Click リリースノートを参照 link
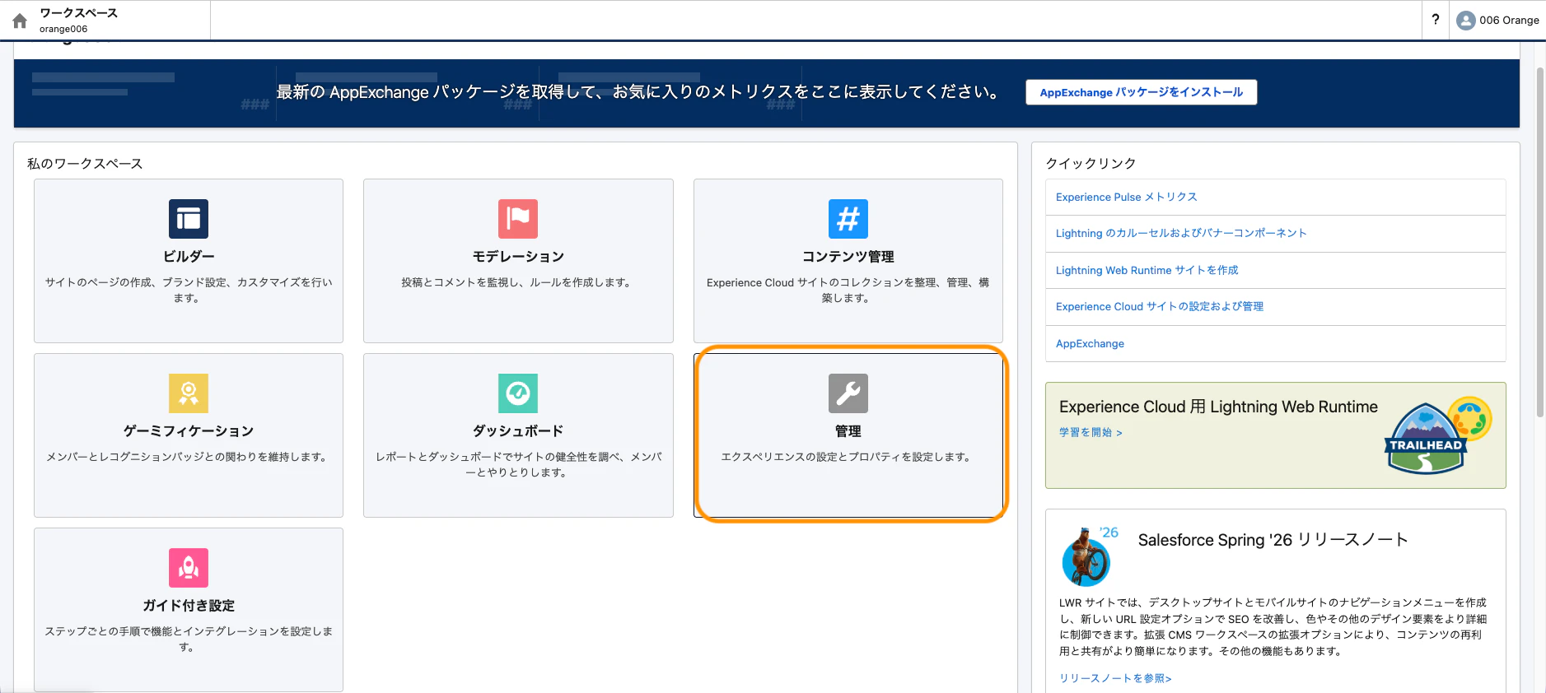 [1115, 678]
